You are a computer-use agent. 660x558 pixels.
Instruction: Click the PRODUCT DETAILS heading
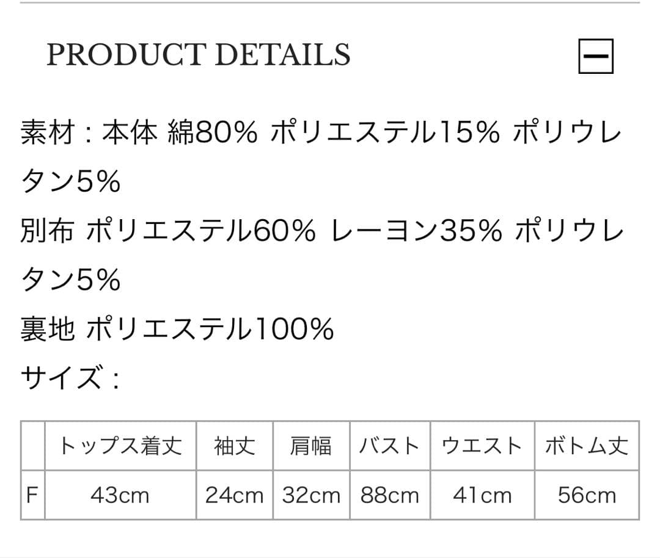[198, 55]
